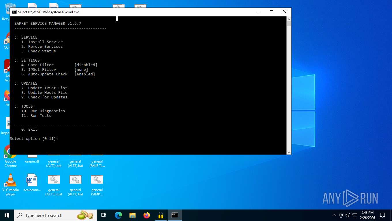This screenshot has width=392, height=221.
Task: Click the '10. Run Diagnostics' line
Action: [43, 111]
